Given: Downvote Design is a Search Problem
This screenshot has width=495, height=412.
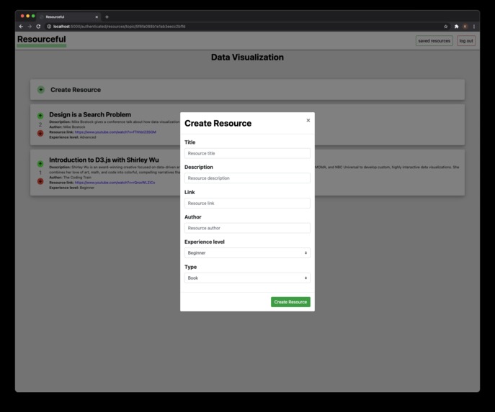Looking at the screenshot, I should (x=40, y=133).
